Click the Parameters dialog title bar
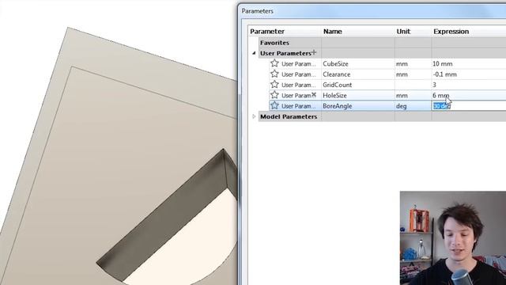The width and height of the screenshot is (506, 285). coord(372,11)
